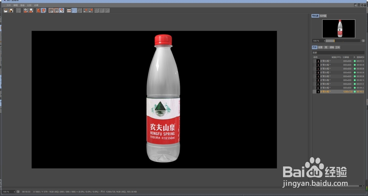Screen dimensions: 368x196
Task: Click the navigator zoom slider
Action: point(343,41)
